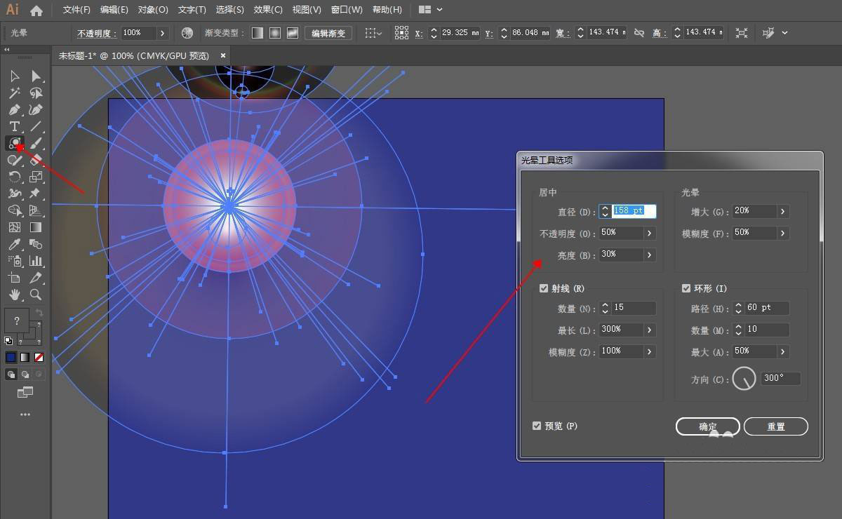Select the Line Segment tool

(36, 127)
